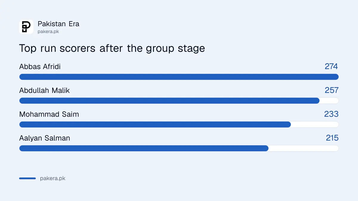Click the 233 runs value
Screen dimensions: 358x201
(x=331, y=114)
